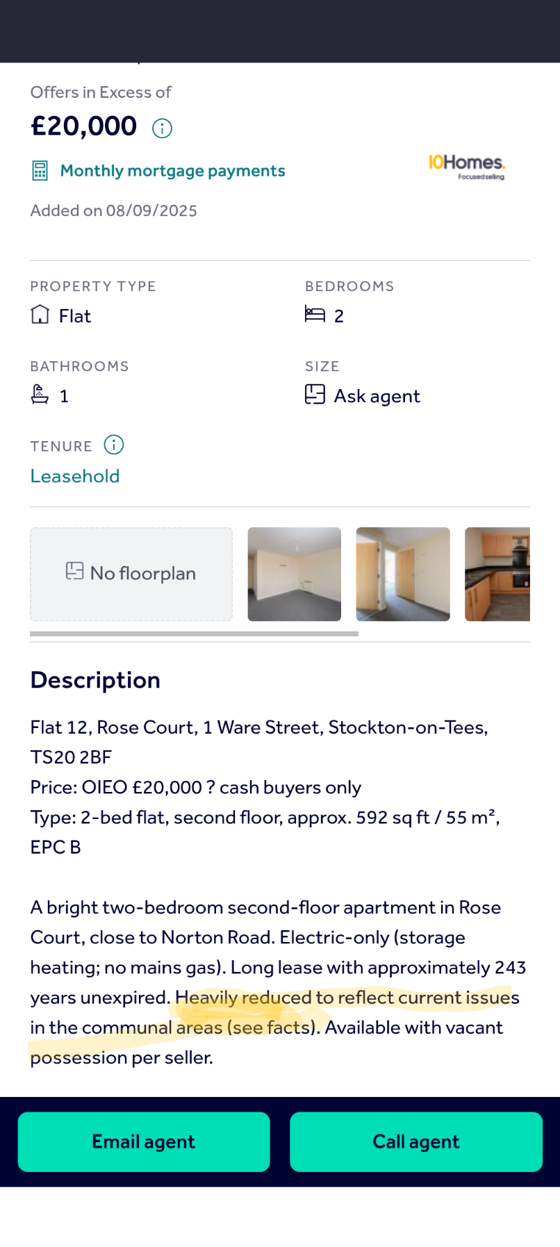Select Ask agent size text
Image resolution: width=560 pixels, height=1247 pixels.
[377, 397]
